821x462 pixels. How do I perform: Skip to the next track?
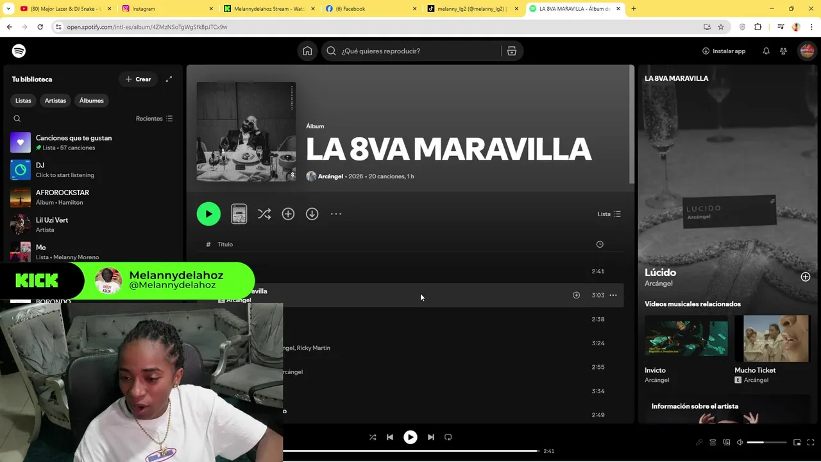(431, 437)
